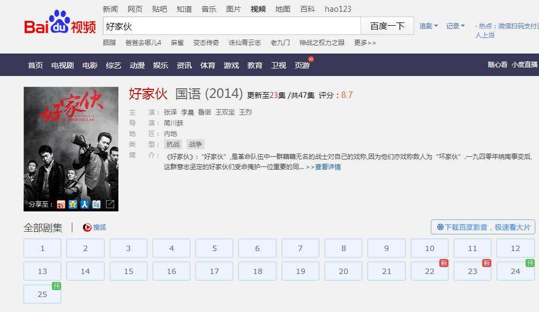Switch to the 视频 search tab
The height and width of the screenshot is (312, 539).
coord(257,9)
